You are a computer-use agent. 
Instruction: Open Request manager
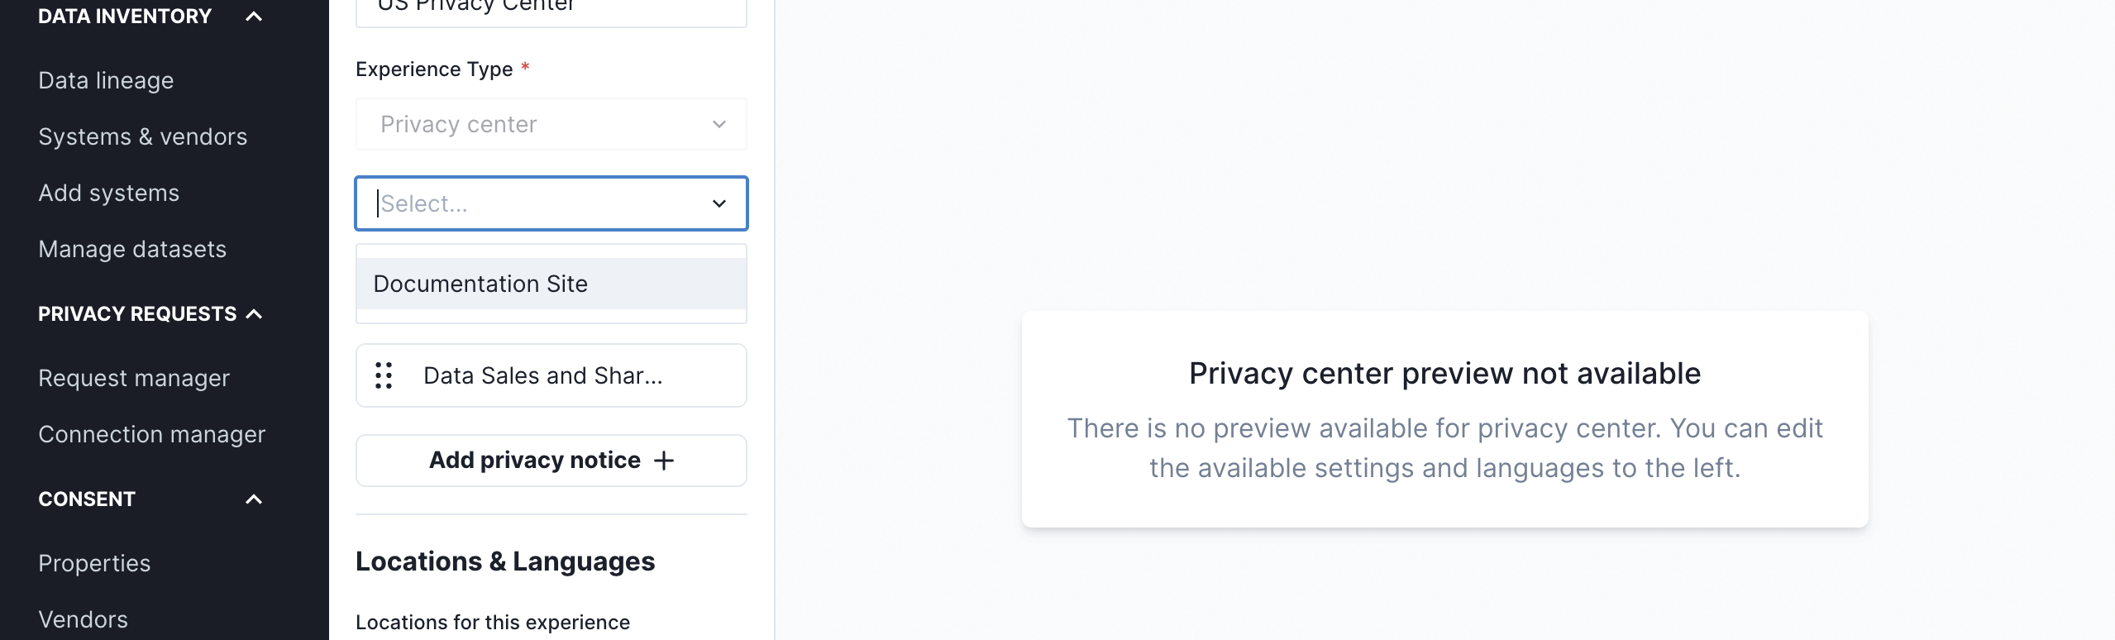coord(134,378)
